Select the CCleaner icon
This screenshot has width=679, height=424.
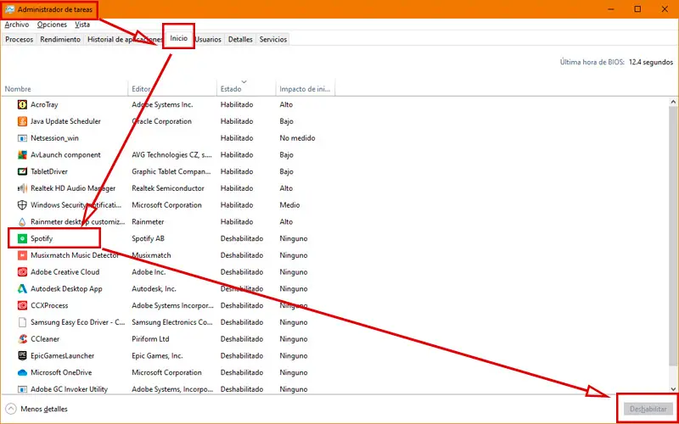click(22, 338)
